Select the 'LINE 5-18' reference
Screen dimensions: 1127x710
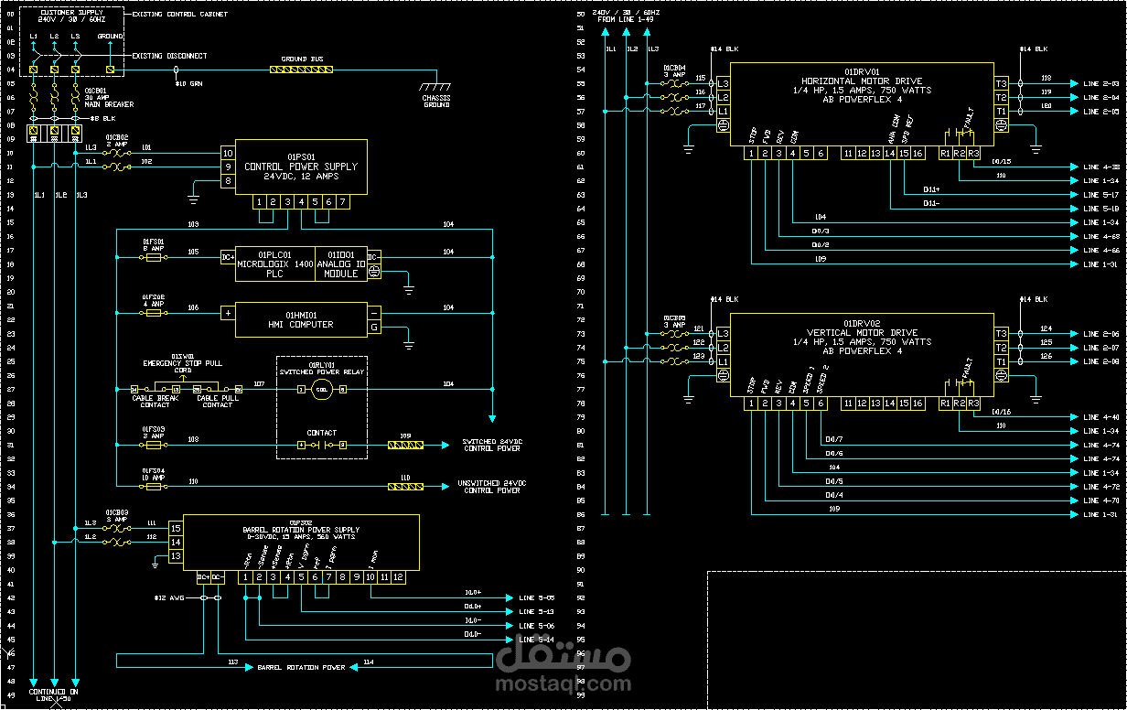tap(1100, 209)
